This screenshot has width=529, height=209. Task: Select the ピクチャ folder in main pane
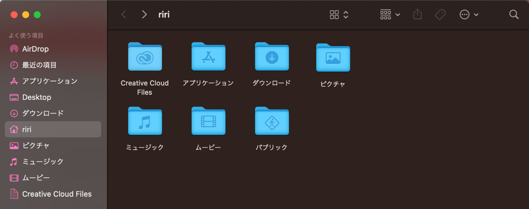333,58
